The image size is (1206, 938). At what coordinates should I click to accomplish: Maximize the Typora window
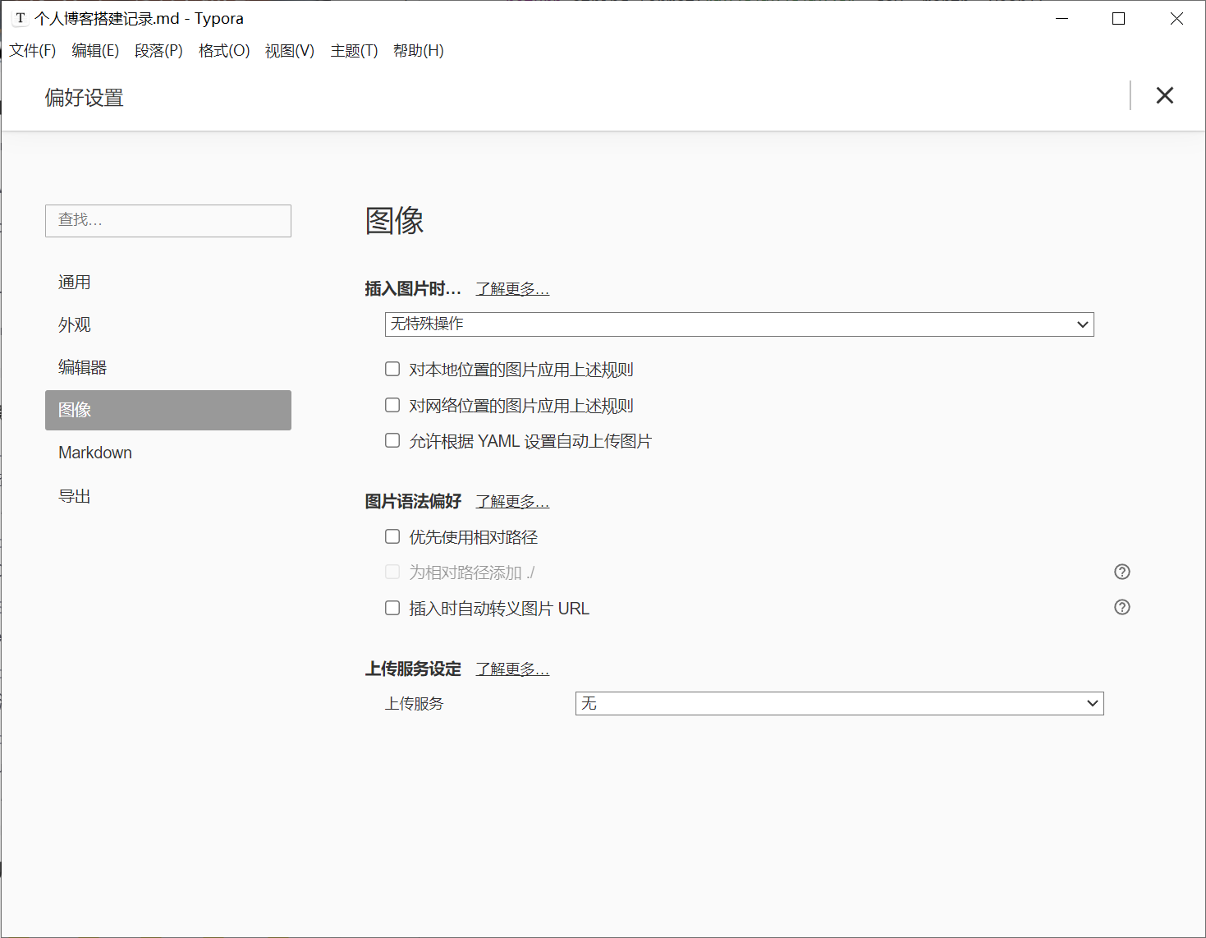[x=1118, y=18]
